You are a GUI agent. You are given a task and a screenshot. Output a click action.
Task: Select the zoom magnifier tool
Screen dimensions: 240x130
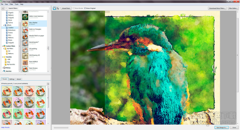pyautogui.click(x=58, y=8)
